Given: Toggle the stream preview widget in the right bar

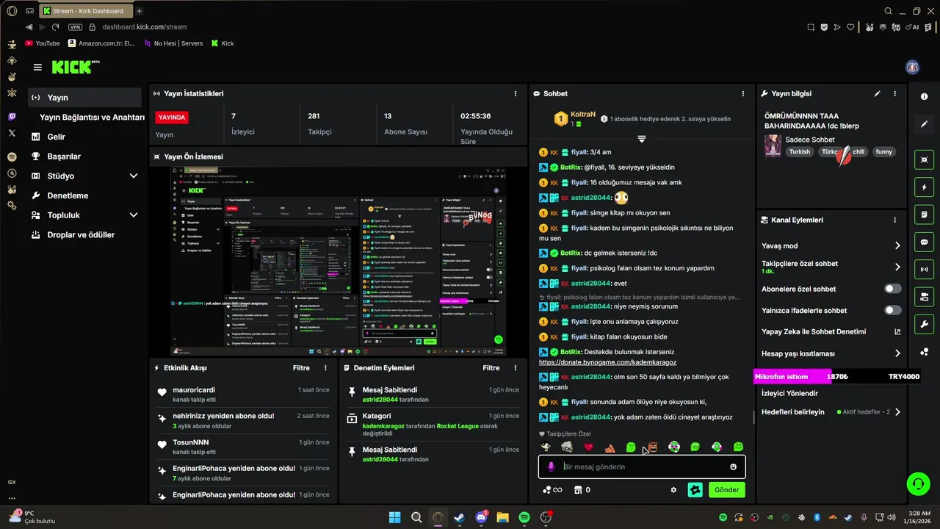Looking at the screenshot, I should click(x=924, y=159).
